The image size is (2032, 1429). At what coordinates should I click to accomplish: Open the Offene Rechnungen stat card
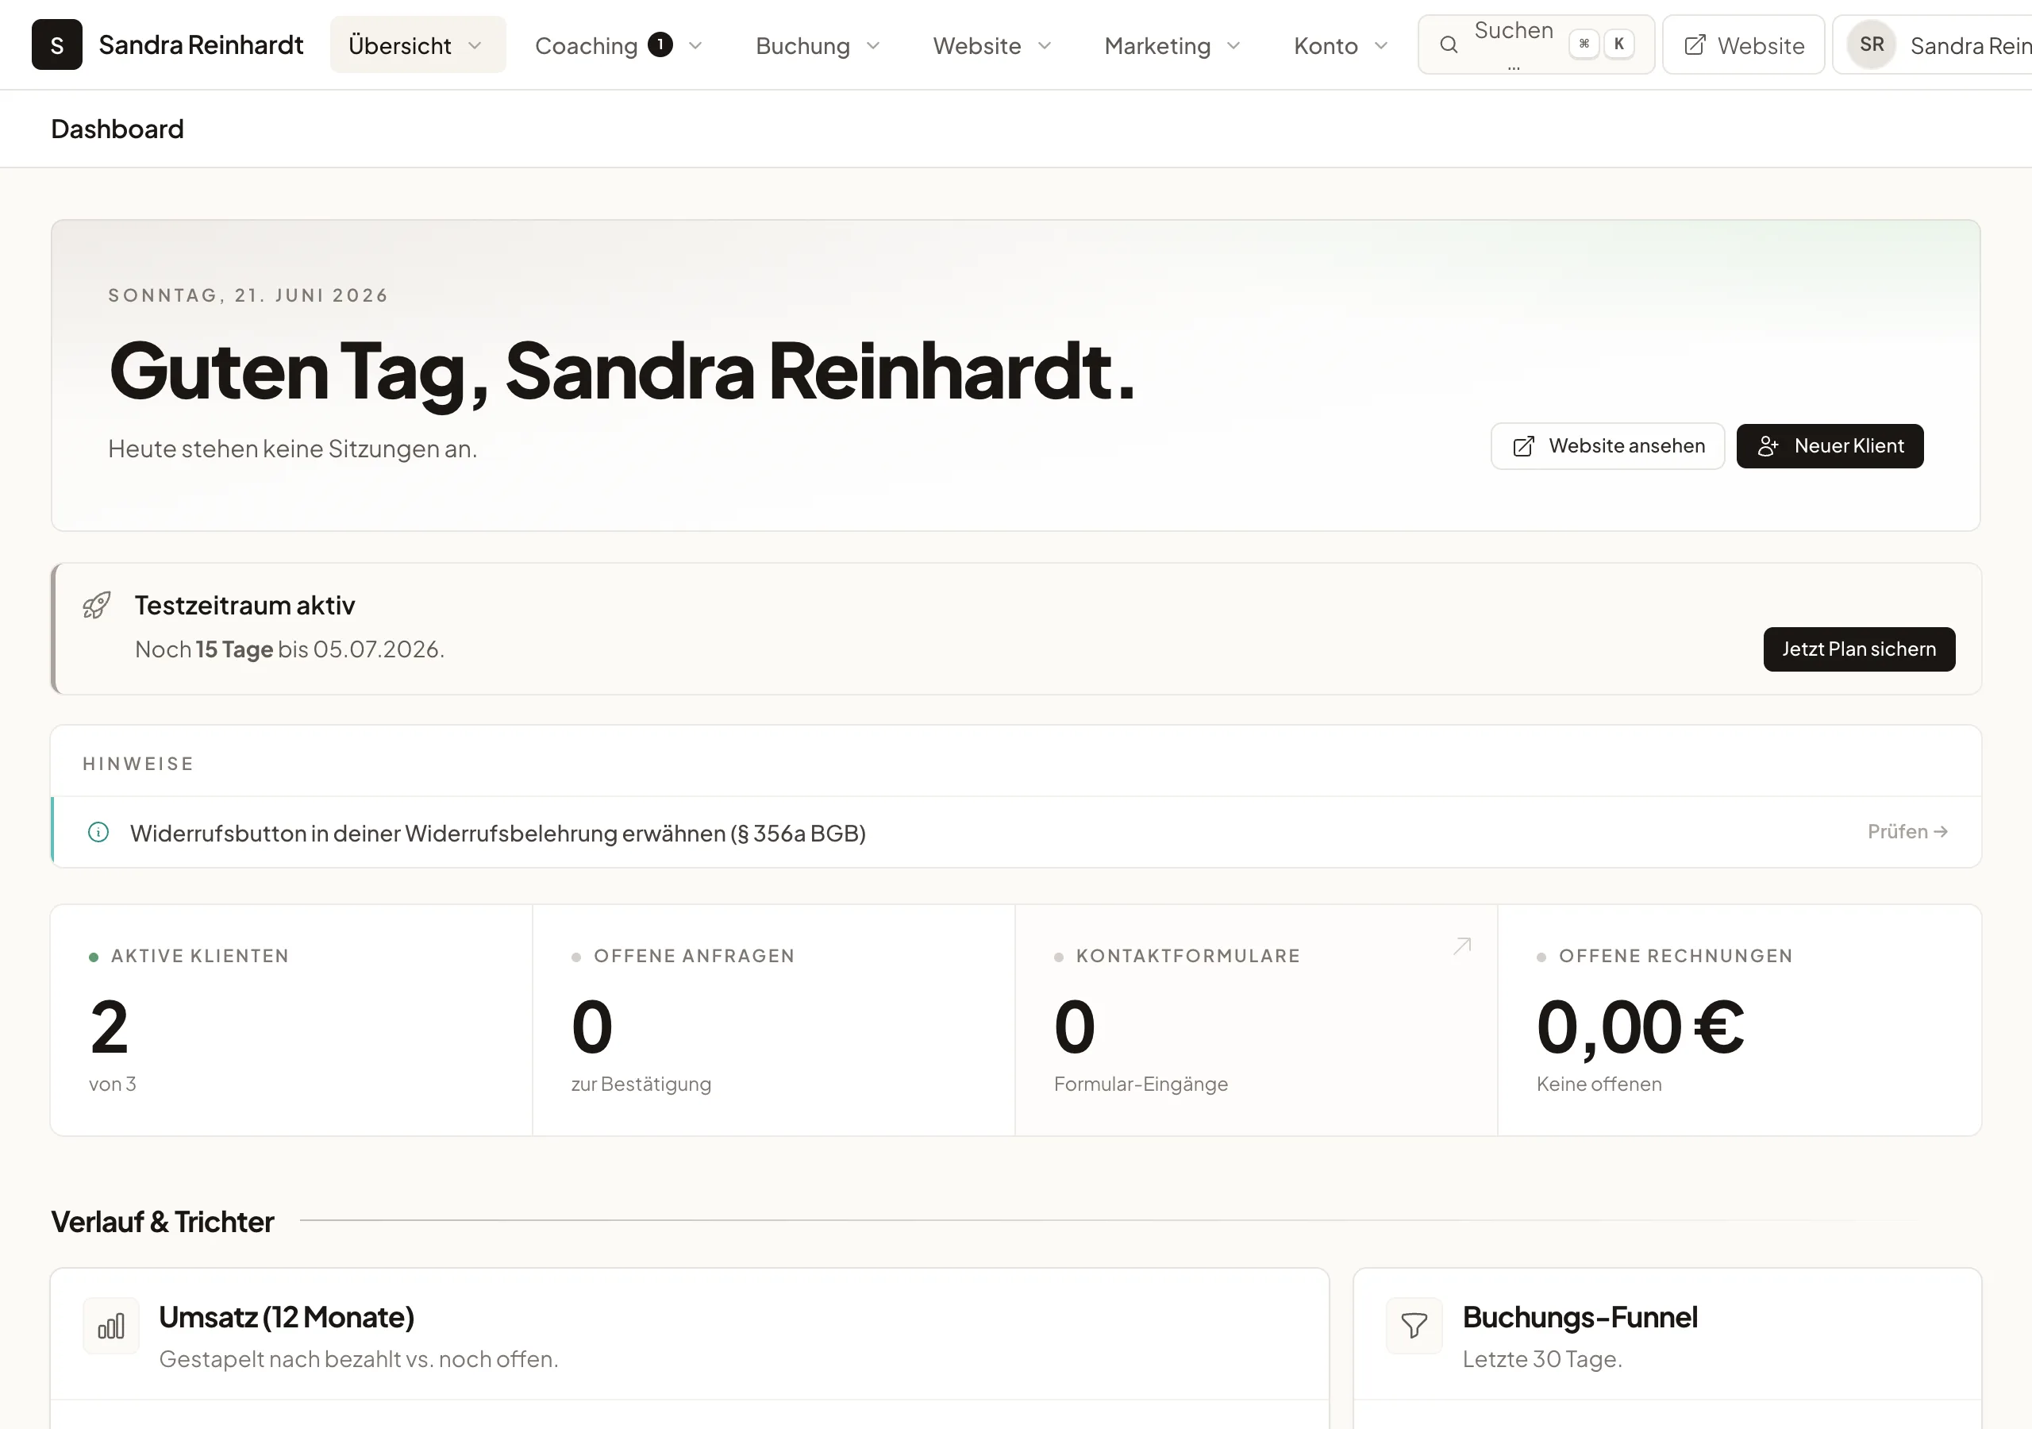[1739, 1020]
